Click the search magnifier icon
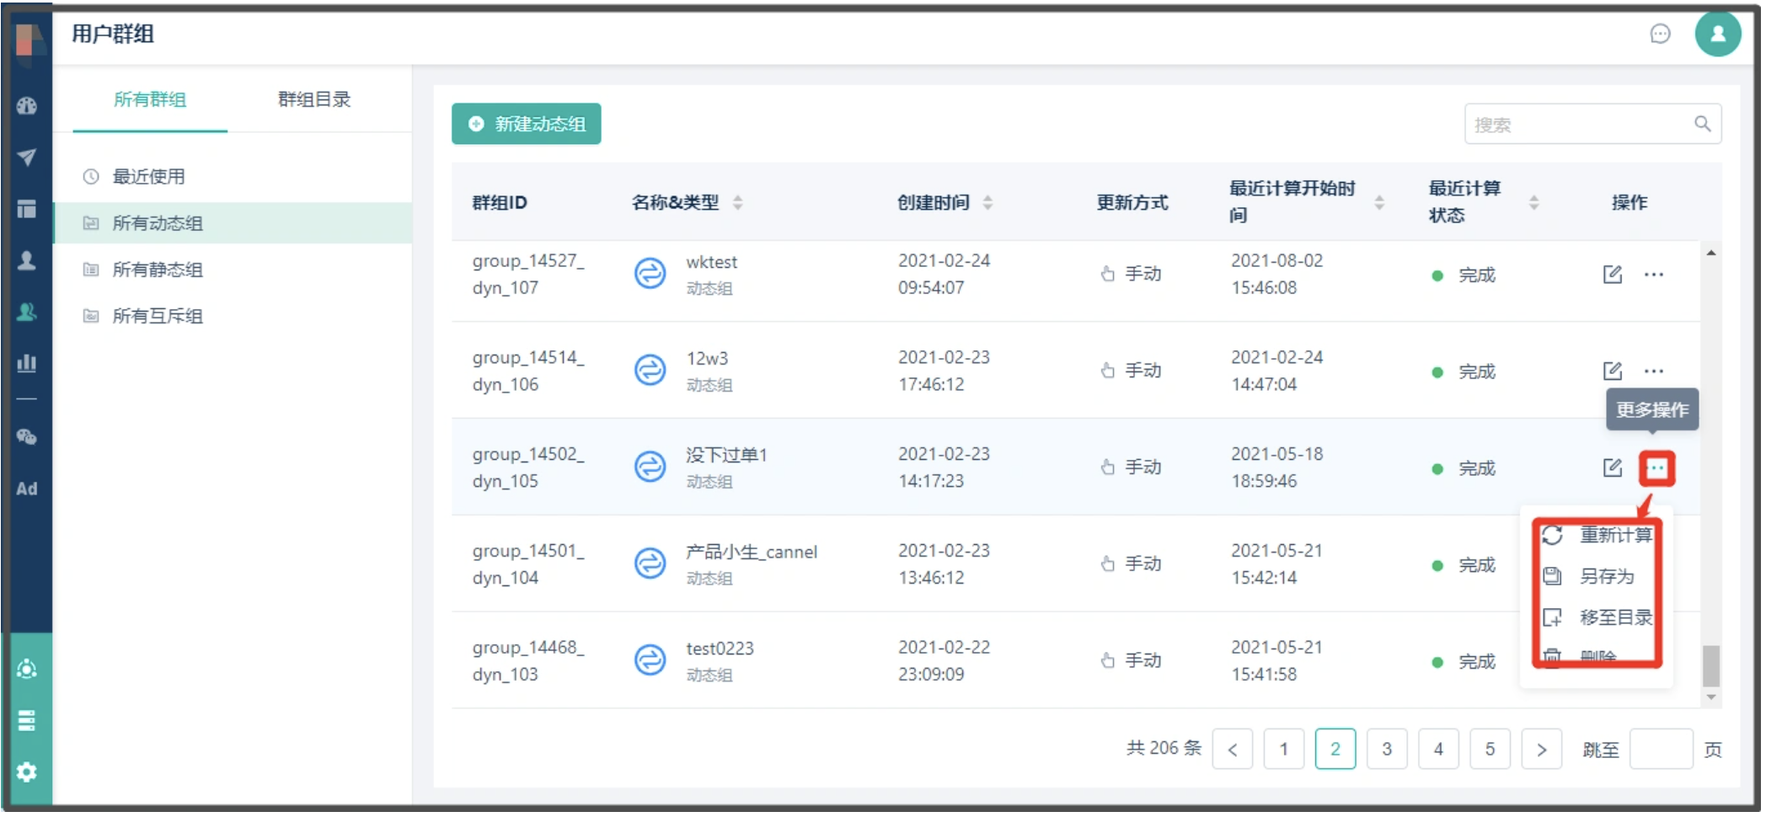 point(1702,124)
